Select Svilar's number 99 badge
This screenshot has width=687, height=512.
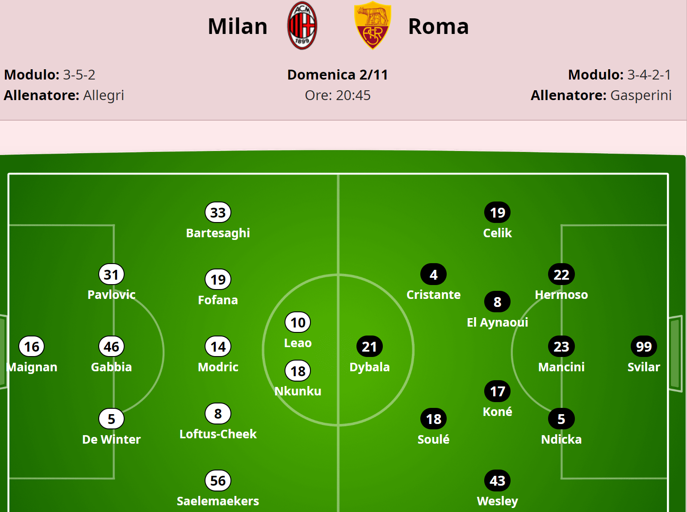tap(644, 347)
